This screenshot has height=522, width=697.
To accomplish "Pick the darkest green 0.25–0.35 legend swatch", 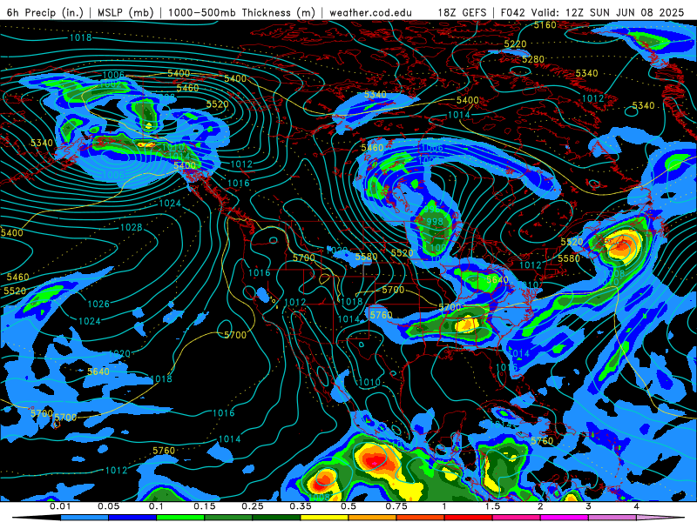I will (276, 518).
